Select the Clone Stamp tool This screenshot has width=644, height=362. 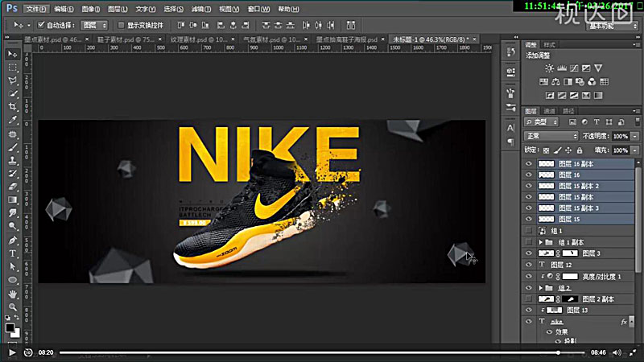13,160
